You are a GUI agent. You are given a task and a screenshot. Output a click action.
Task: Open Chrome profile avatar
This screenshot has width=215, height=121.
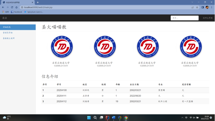(207, 7)
